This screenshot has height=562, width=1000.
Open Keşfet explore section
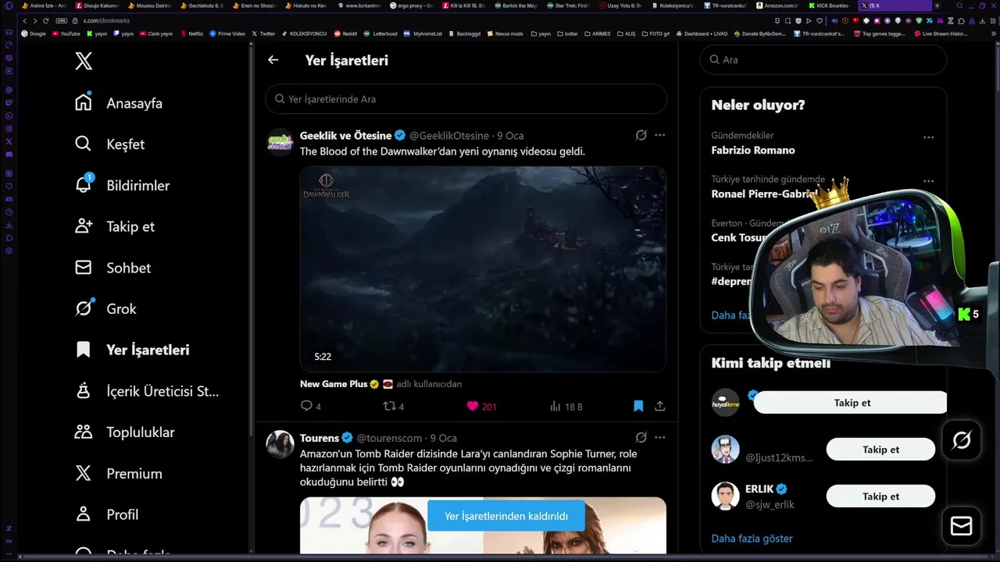(109, 144)
